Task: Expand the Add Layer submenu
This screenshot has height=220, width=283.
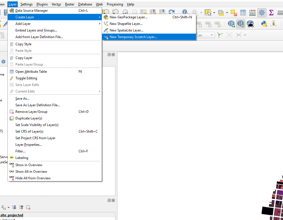Action: 23,24
